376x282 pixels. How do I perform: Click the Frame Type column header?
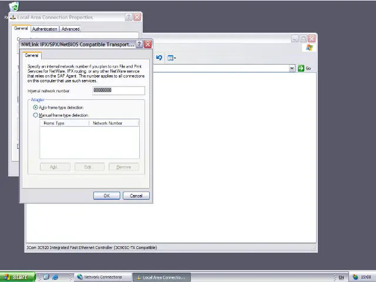(x=64, y=123)
